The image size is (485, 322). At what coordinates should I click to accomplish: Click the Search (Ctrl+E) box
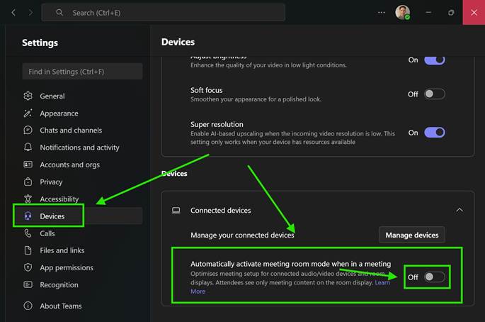[x=164, y=12]
